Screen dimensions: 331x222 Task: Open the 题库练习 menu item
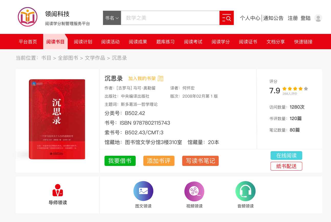tap(165, 42)
